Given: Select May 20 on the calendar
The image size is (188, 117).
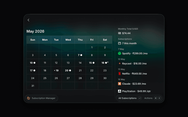Looking at the screenshot, I should pyautogui.click(x=68, y=70).
